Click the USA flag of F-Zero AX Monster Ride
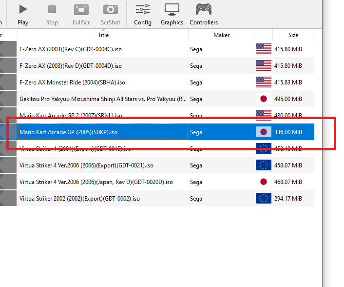The height and width of the screenshot is (287, 344). (264, 82)
